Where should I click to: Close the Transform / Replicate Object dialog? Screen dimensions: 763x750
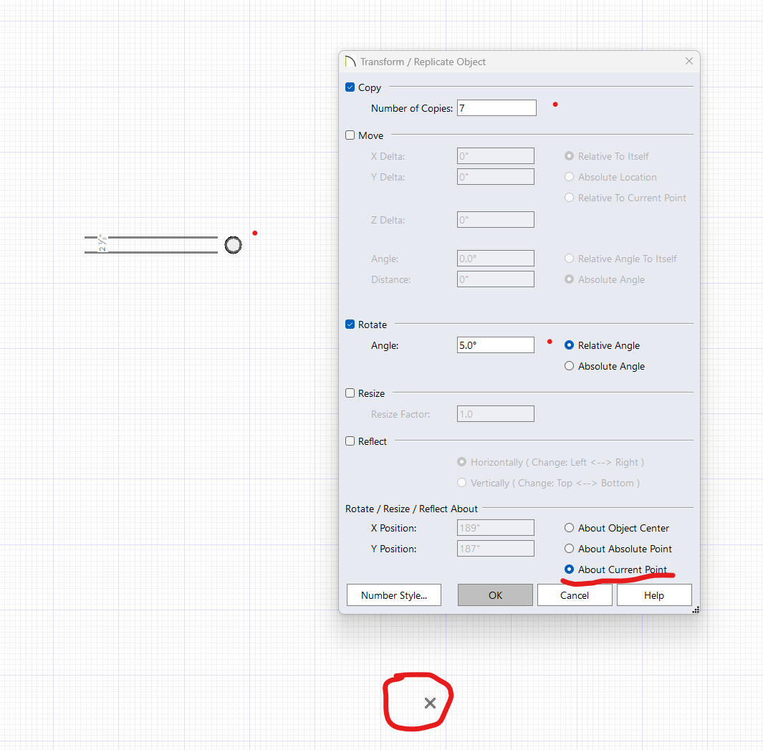click(x=688, y=62)
